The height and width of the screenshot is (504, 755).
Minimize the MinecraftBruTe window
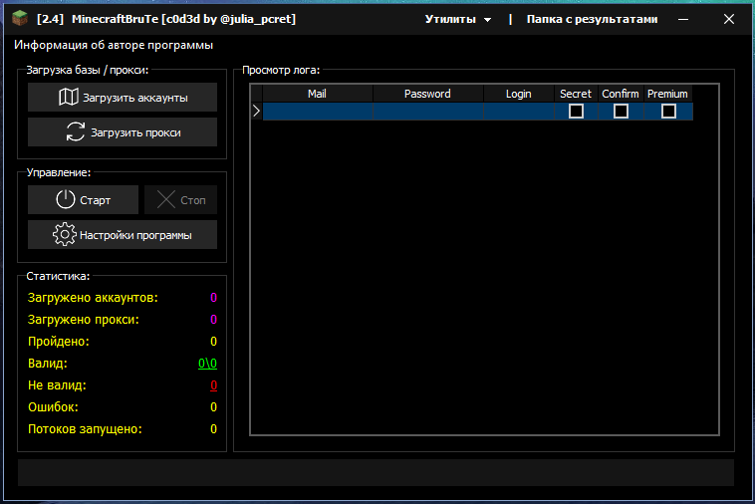click(683, 19)
